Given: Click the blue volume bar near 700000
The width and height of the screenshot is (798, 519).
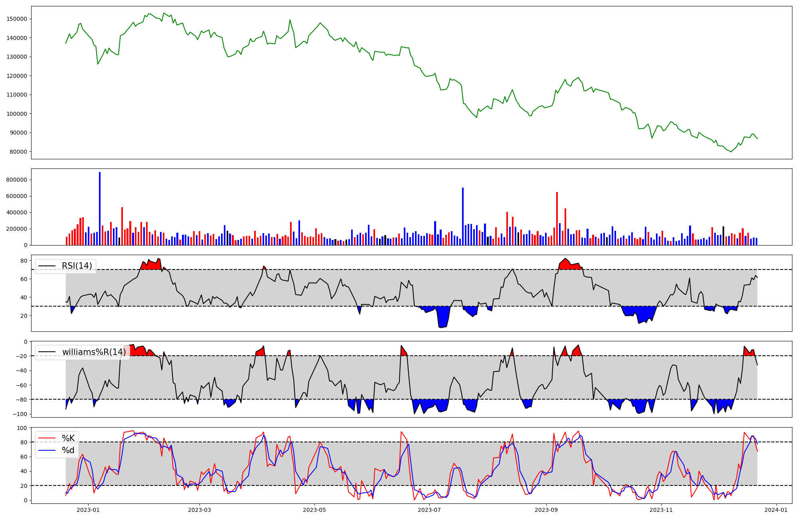Looking at the screenshot, I should tap(463, 216).
